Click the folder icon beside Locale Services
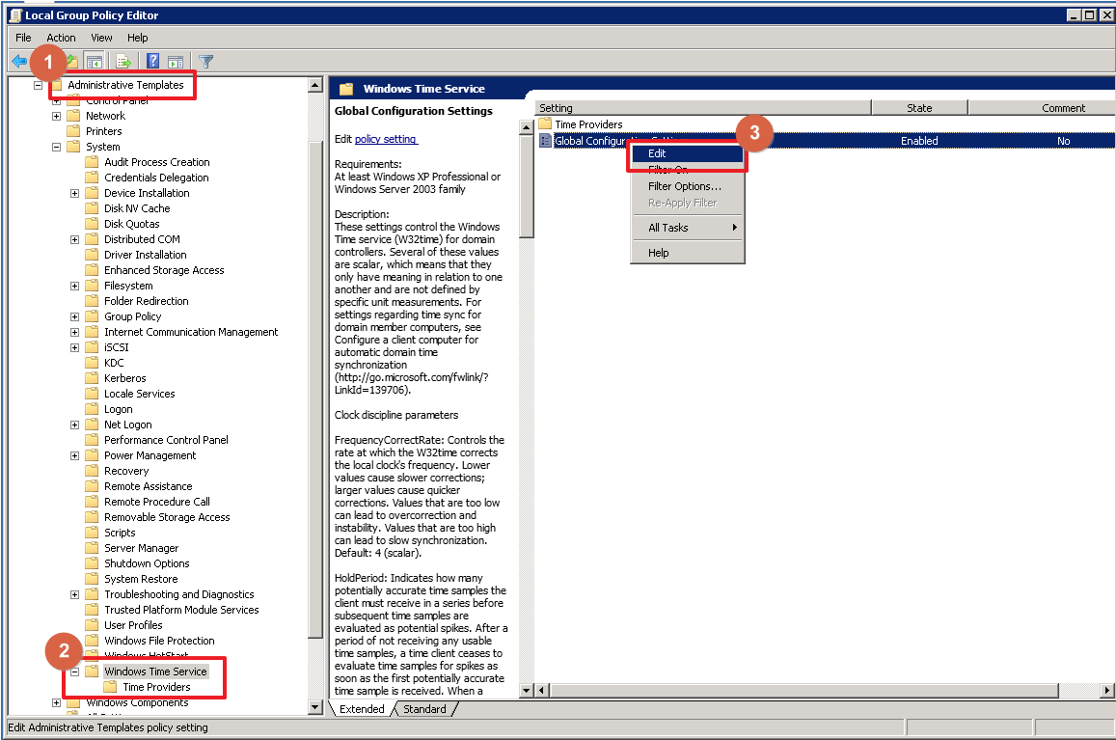 point(92,393)
